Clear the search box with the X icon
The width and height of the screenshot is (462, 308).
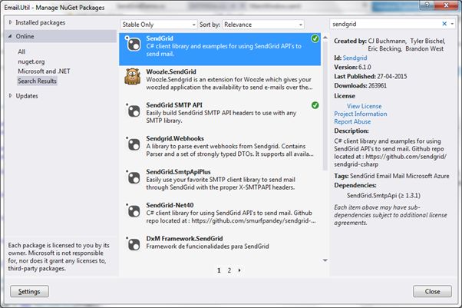tap(444, 24)
